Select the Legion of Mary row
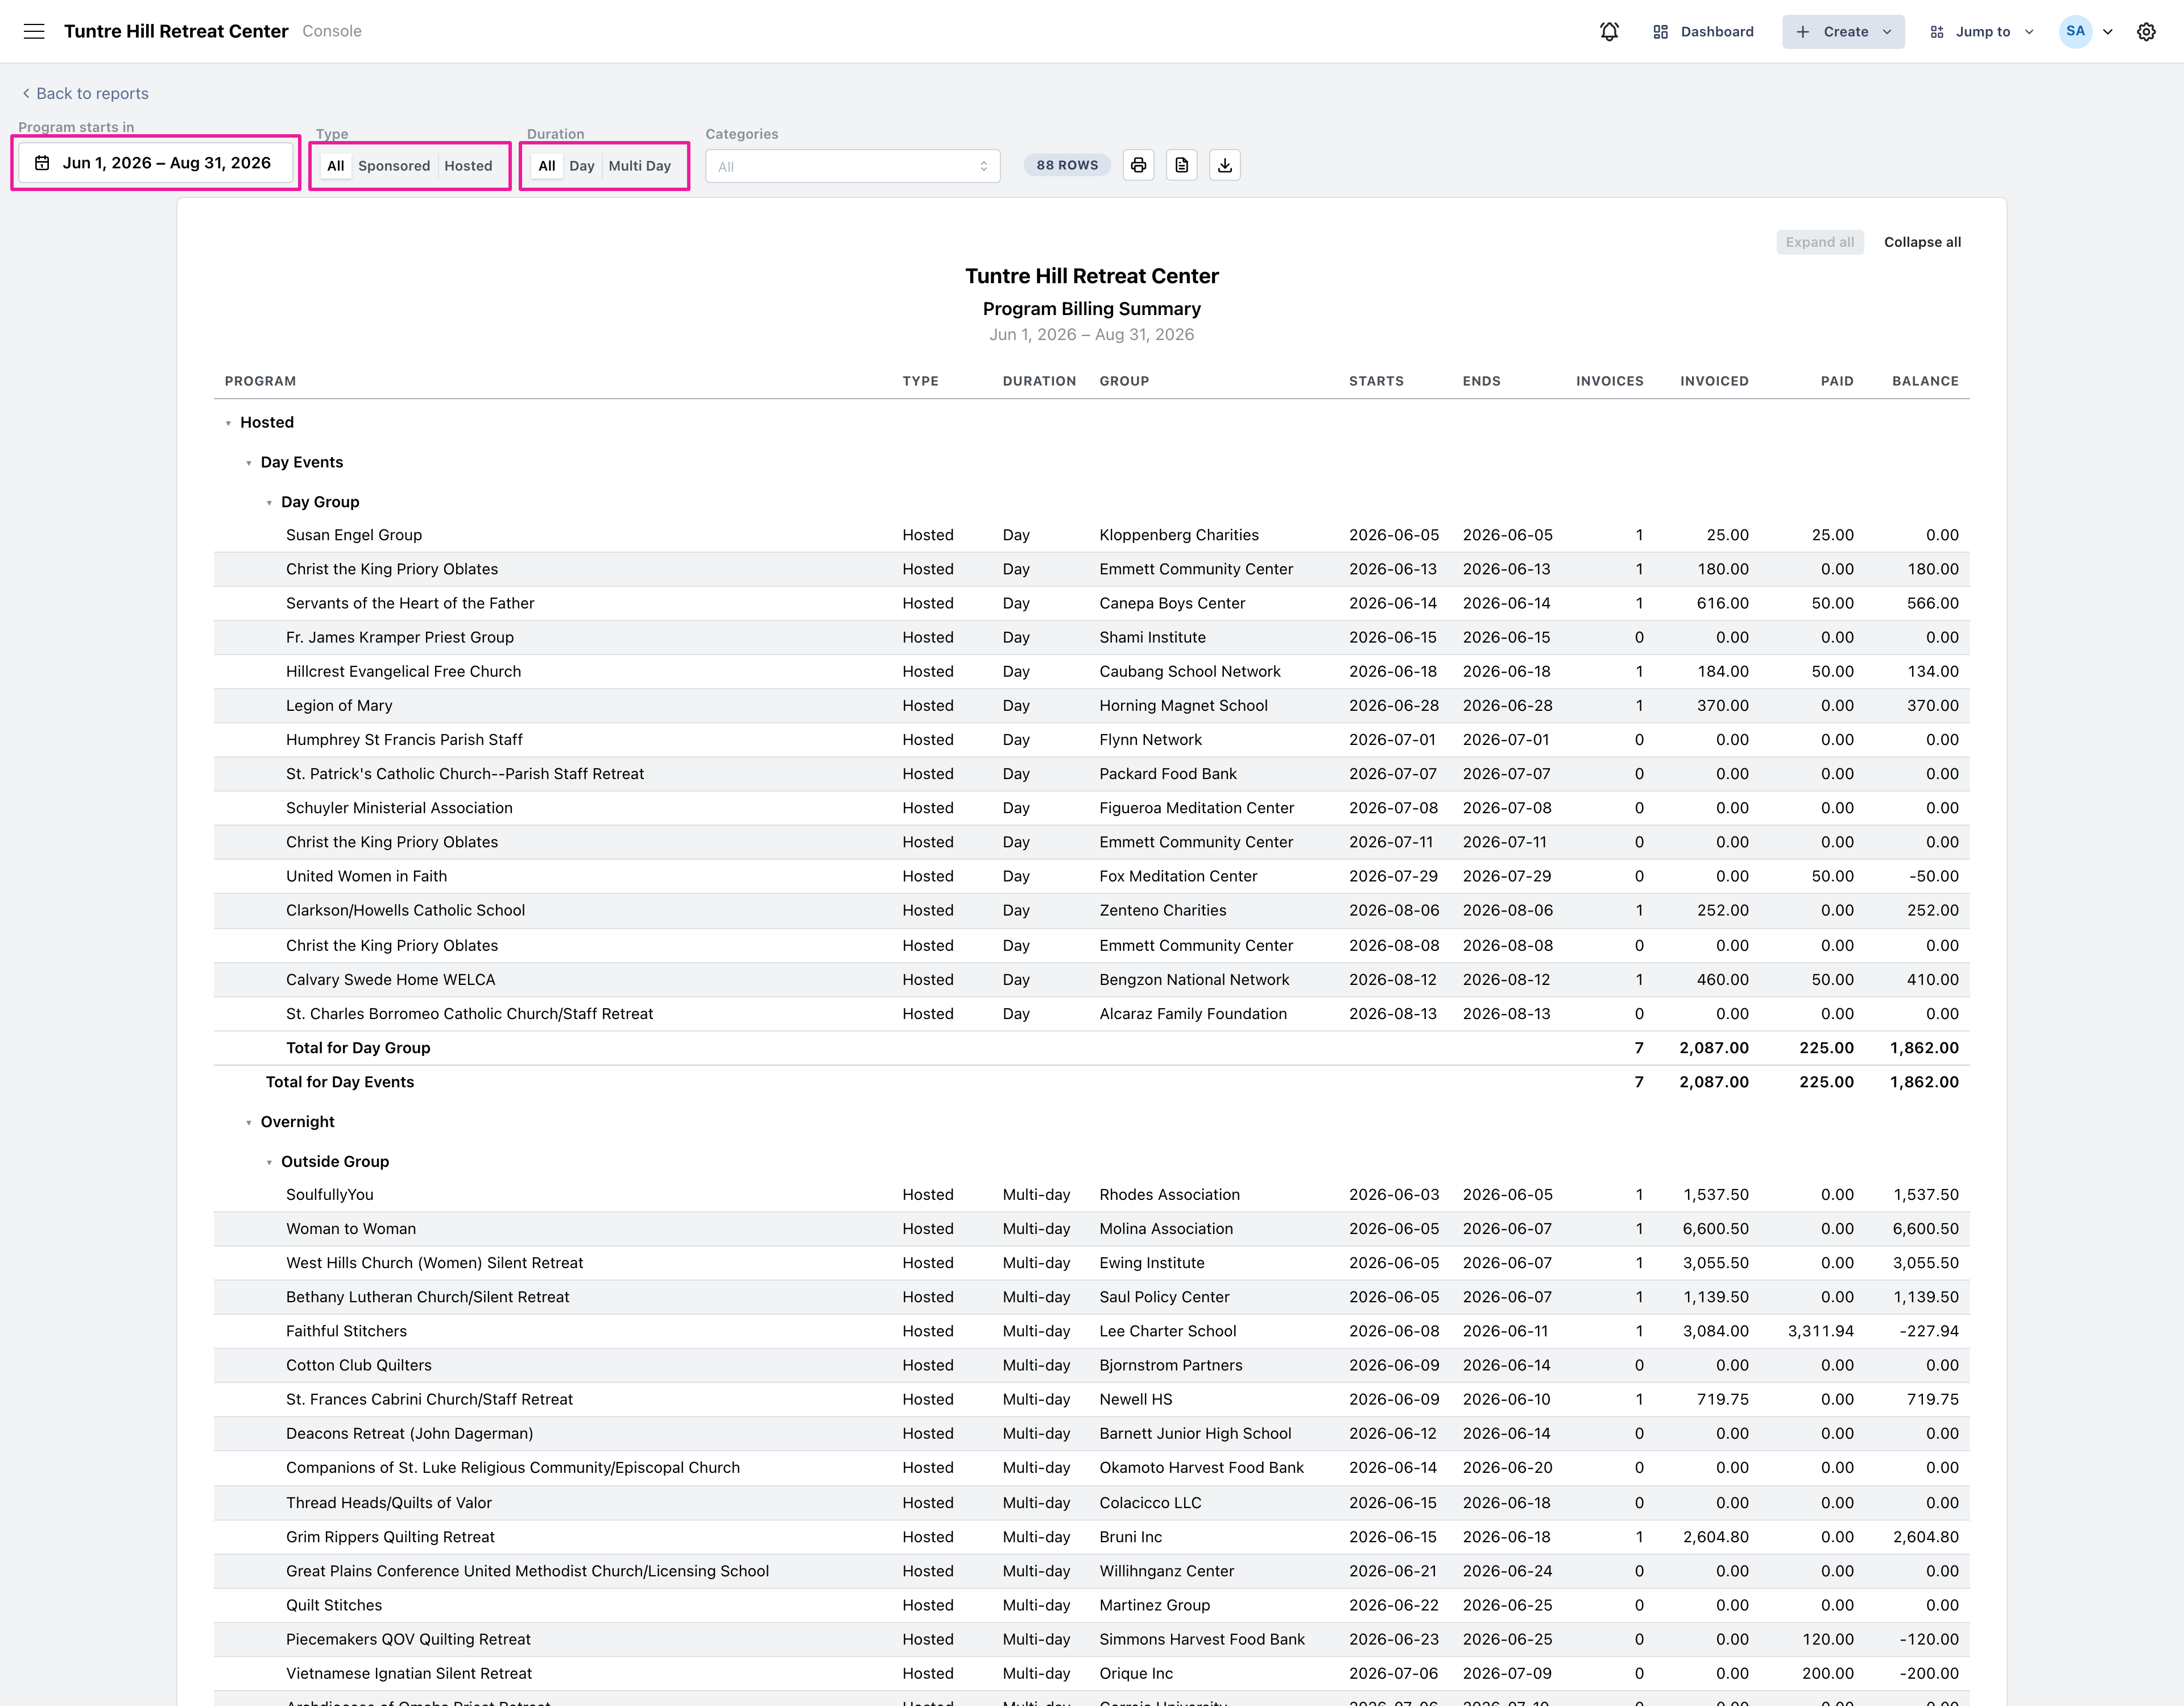Screen dimensions: 2184x1706 coord(1091,705)
